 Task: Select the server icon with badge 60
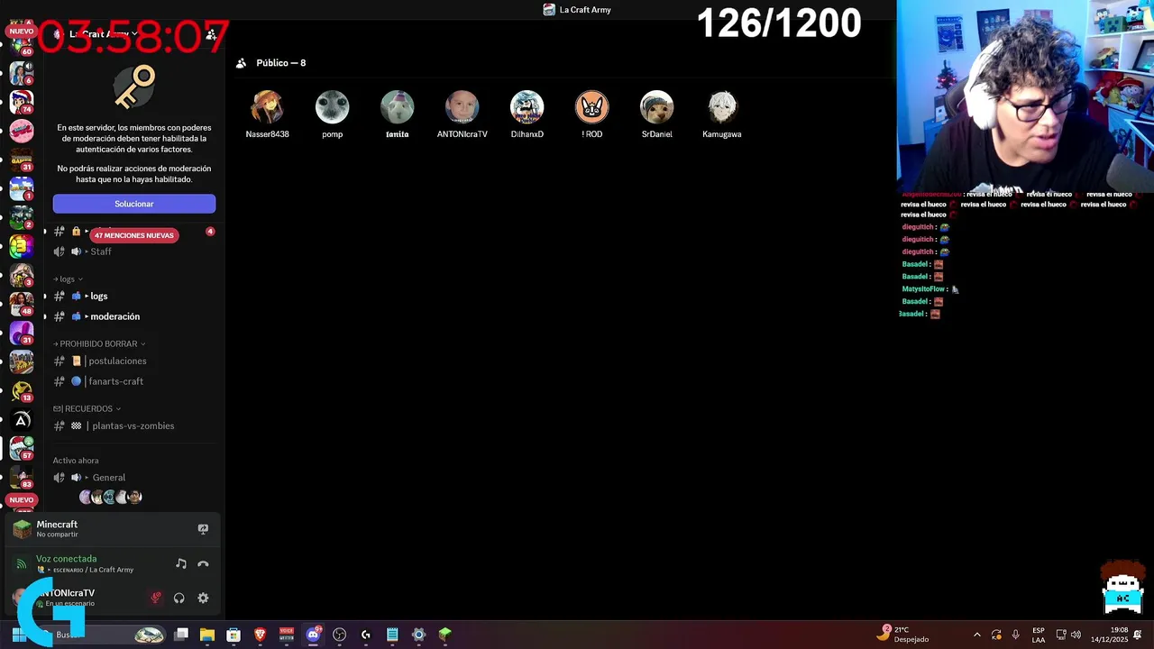(x=22, y=45)
